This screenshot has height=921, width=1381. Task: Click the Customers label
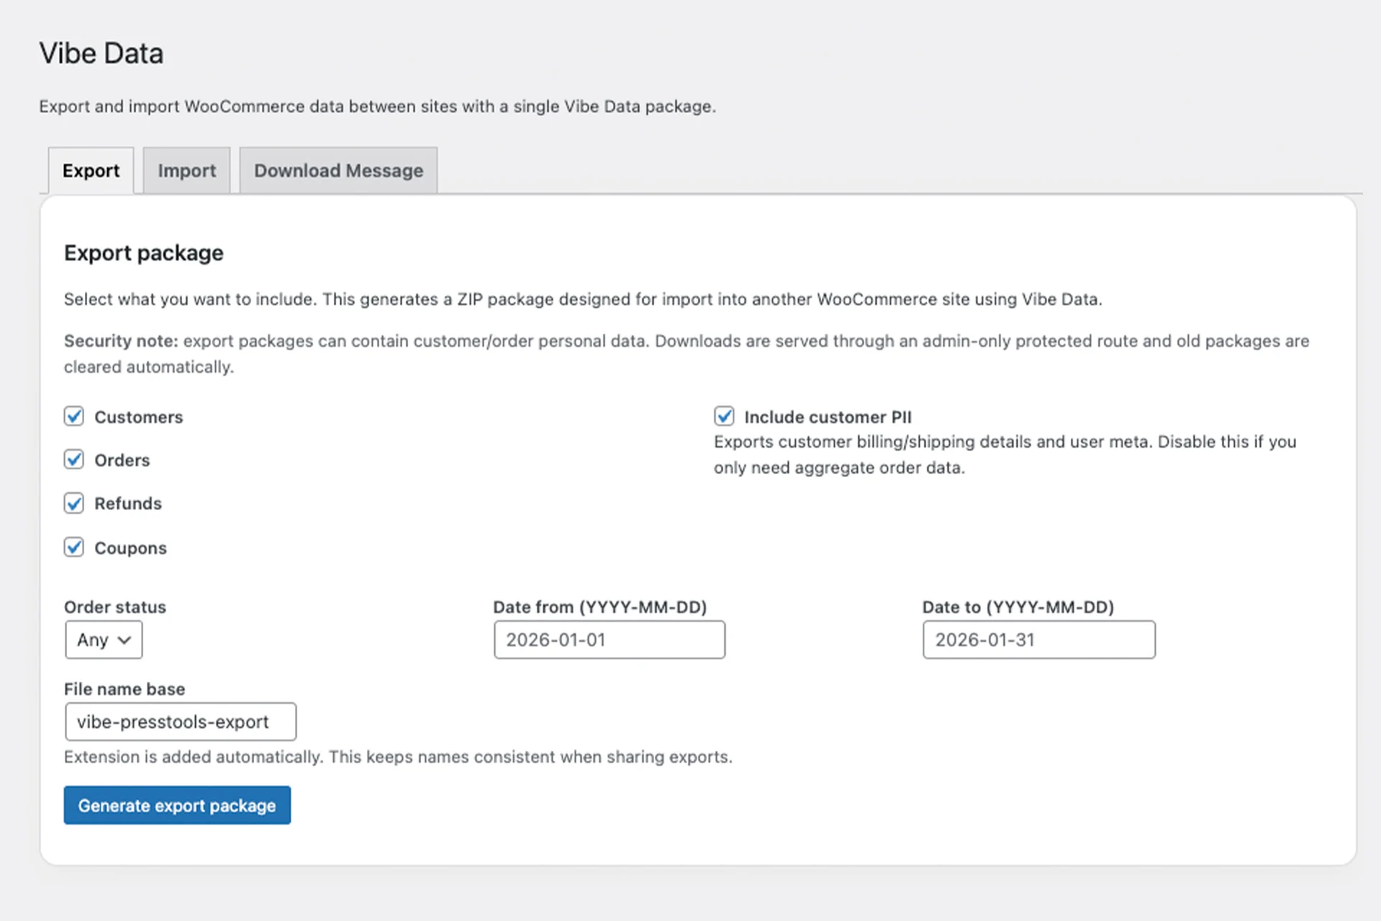[x=139, y=417]
